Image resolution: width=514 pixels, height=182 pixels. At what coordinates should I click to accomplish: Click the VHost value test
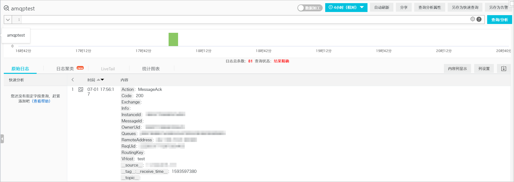pos(141,159)
